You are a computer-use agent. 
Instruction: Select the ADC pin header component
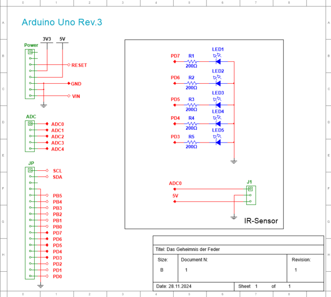pyautogui.click(x=31, y=136)
